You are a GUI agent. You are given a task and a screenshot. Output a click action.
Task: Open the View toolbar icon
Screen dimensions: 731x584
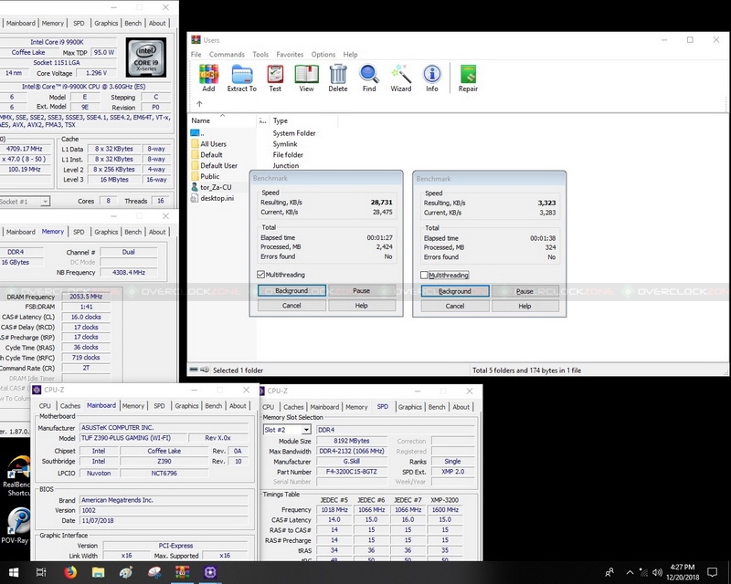(x=306, y=78)
